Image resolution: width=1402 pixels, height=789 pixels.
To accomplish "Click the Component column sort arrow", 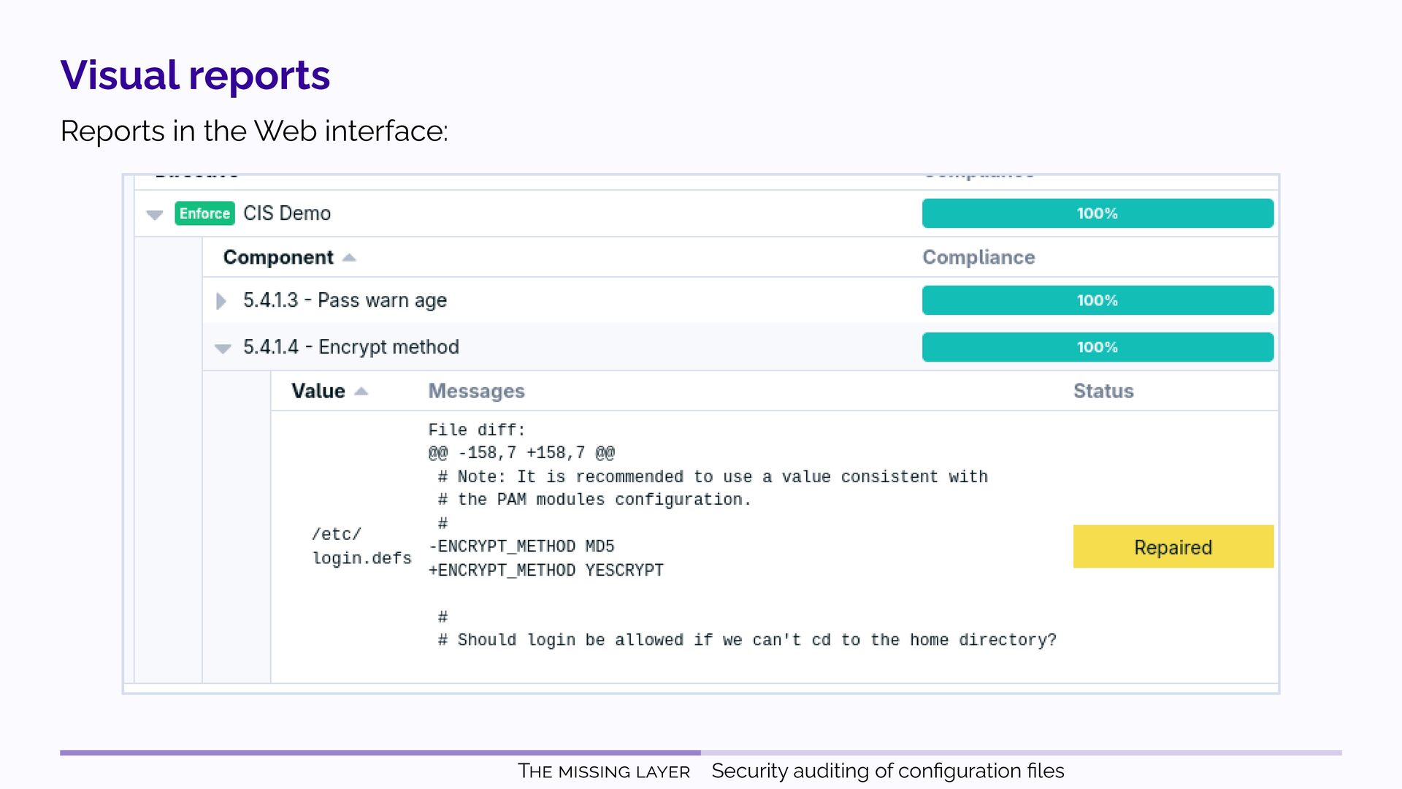I will (349, 258).
